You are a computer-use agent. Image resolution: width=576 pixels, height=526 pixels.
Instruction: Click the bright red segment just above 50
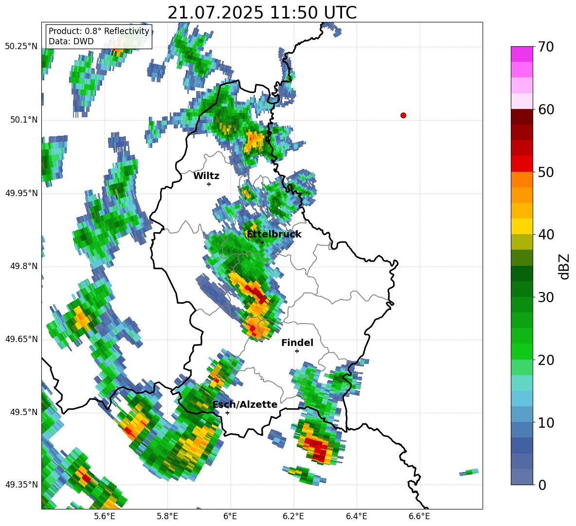click(x=522, y=164)
